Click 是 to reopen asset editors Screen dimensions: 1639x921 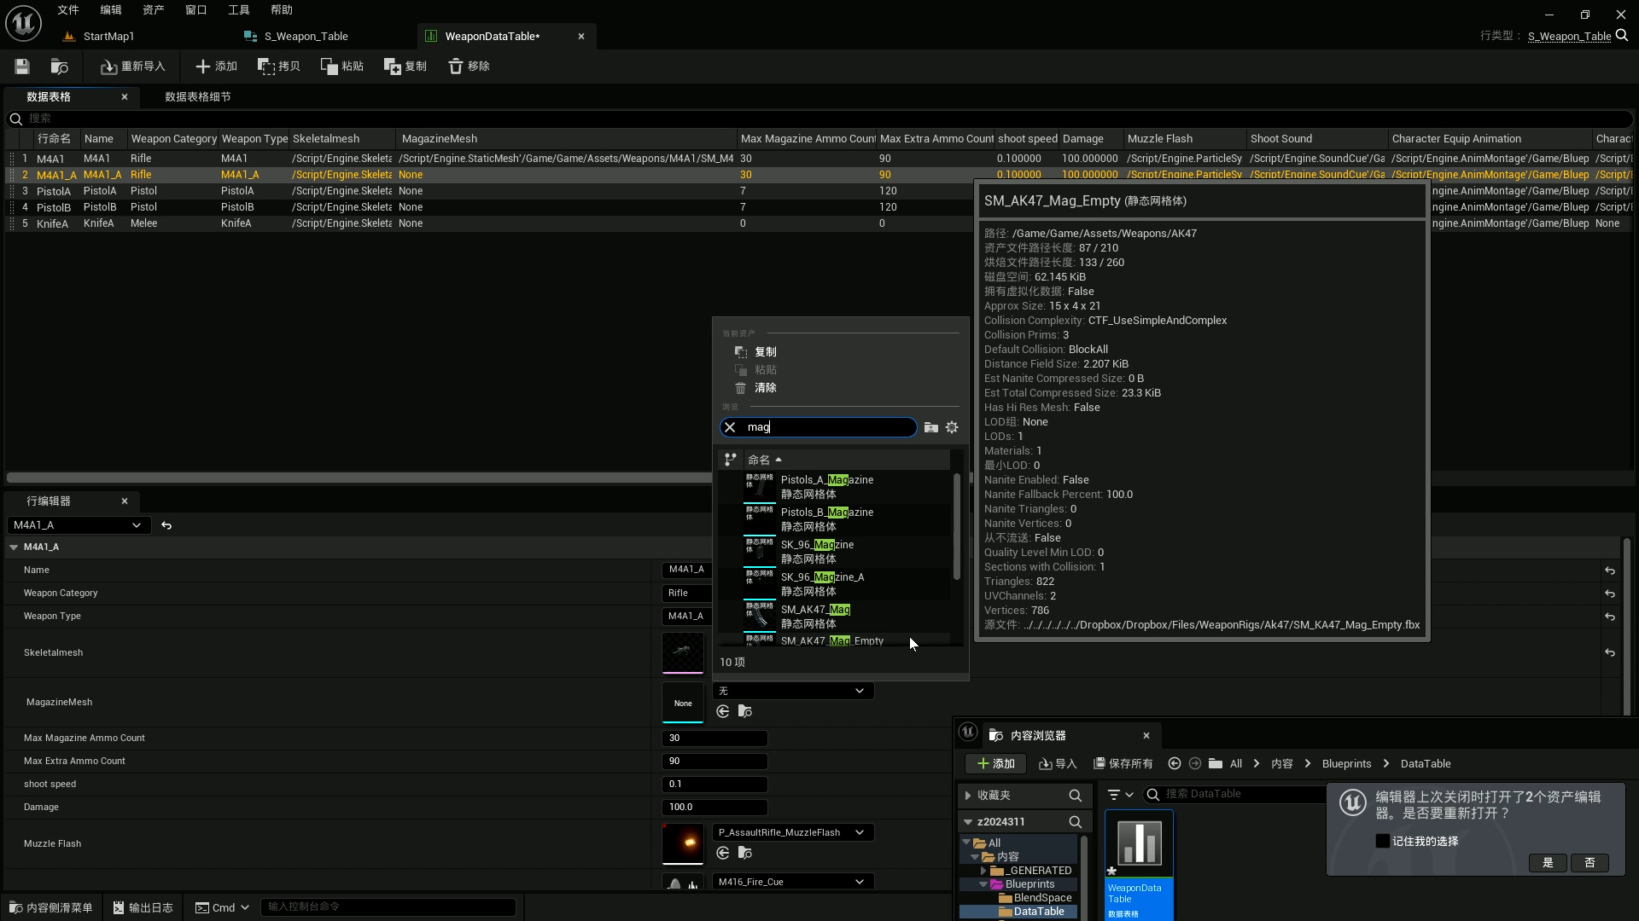pyautogui.click(x=1547, y=863)
